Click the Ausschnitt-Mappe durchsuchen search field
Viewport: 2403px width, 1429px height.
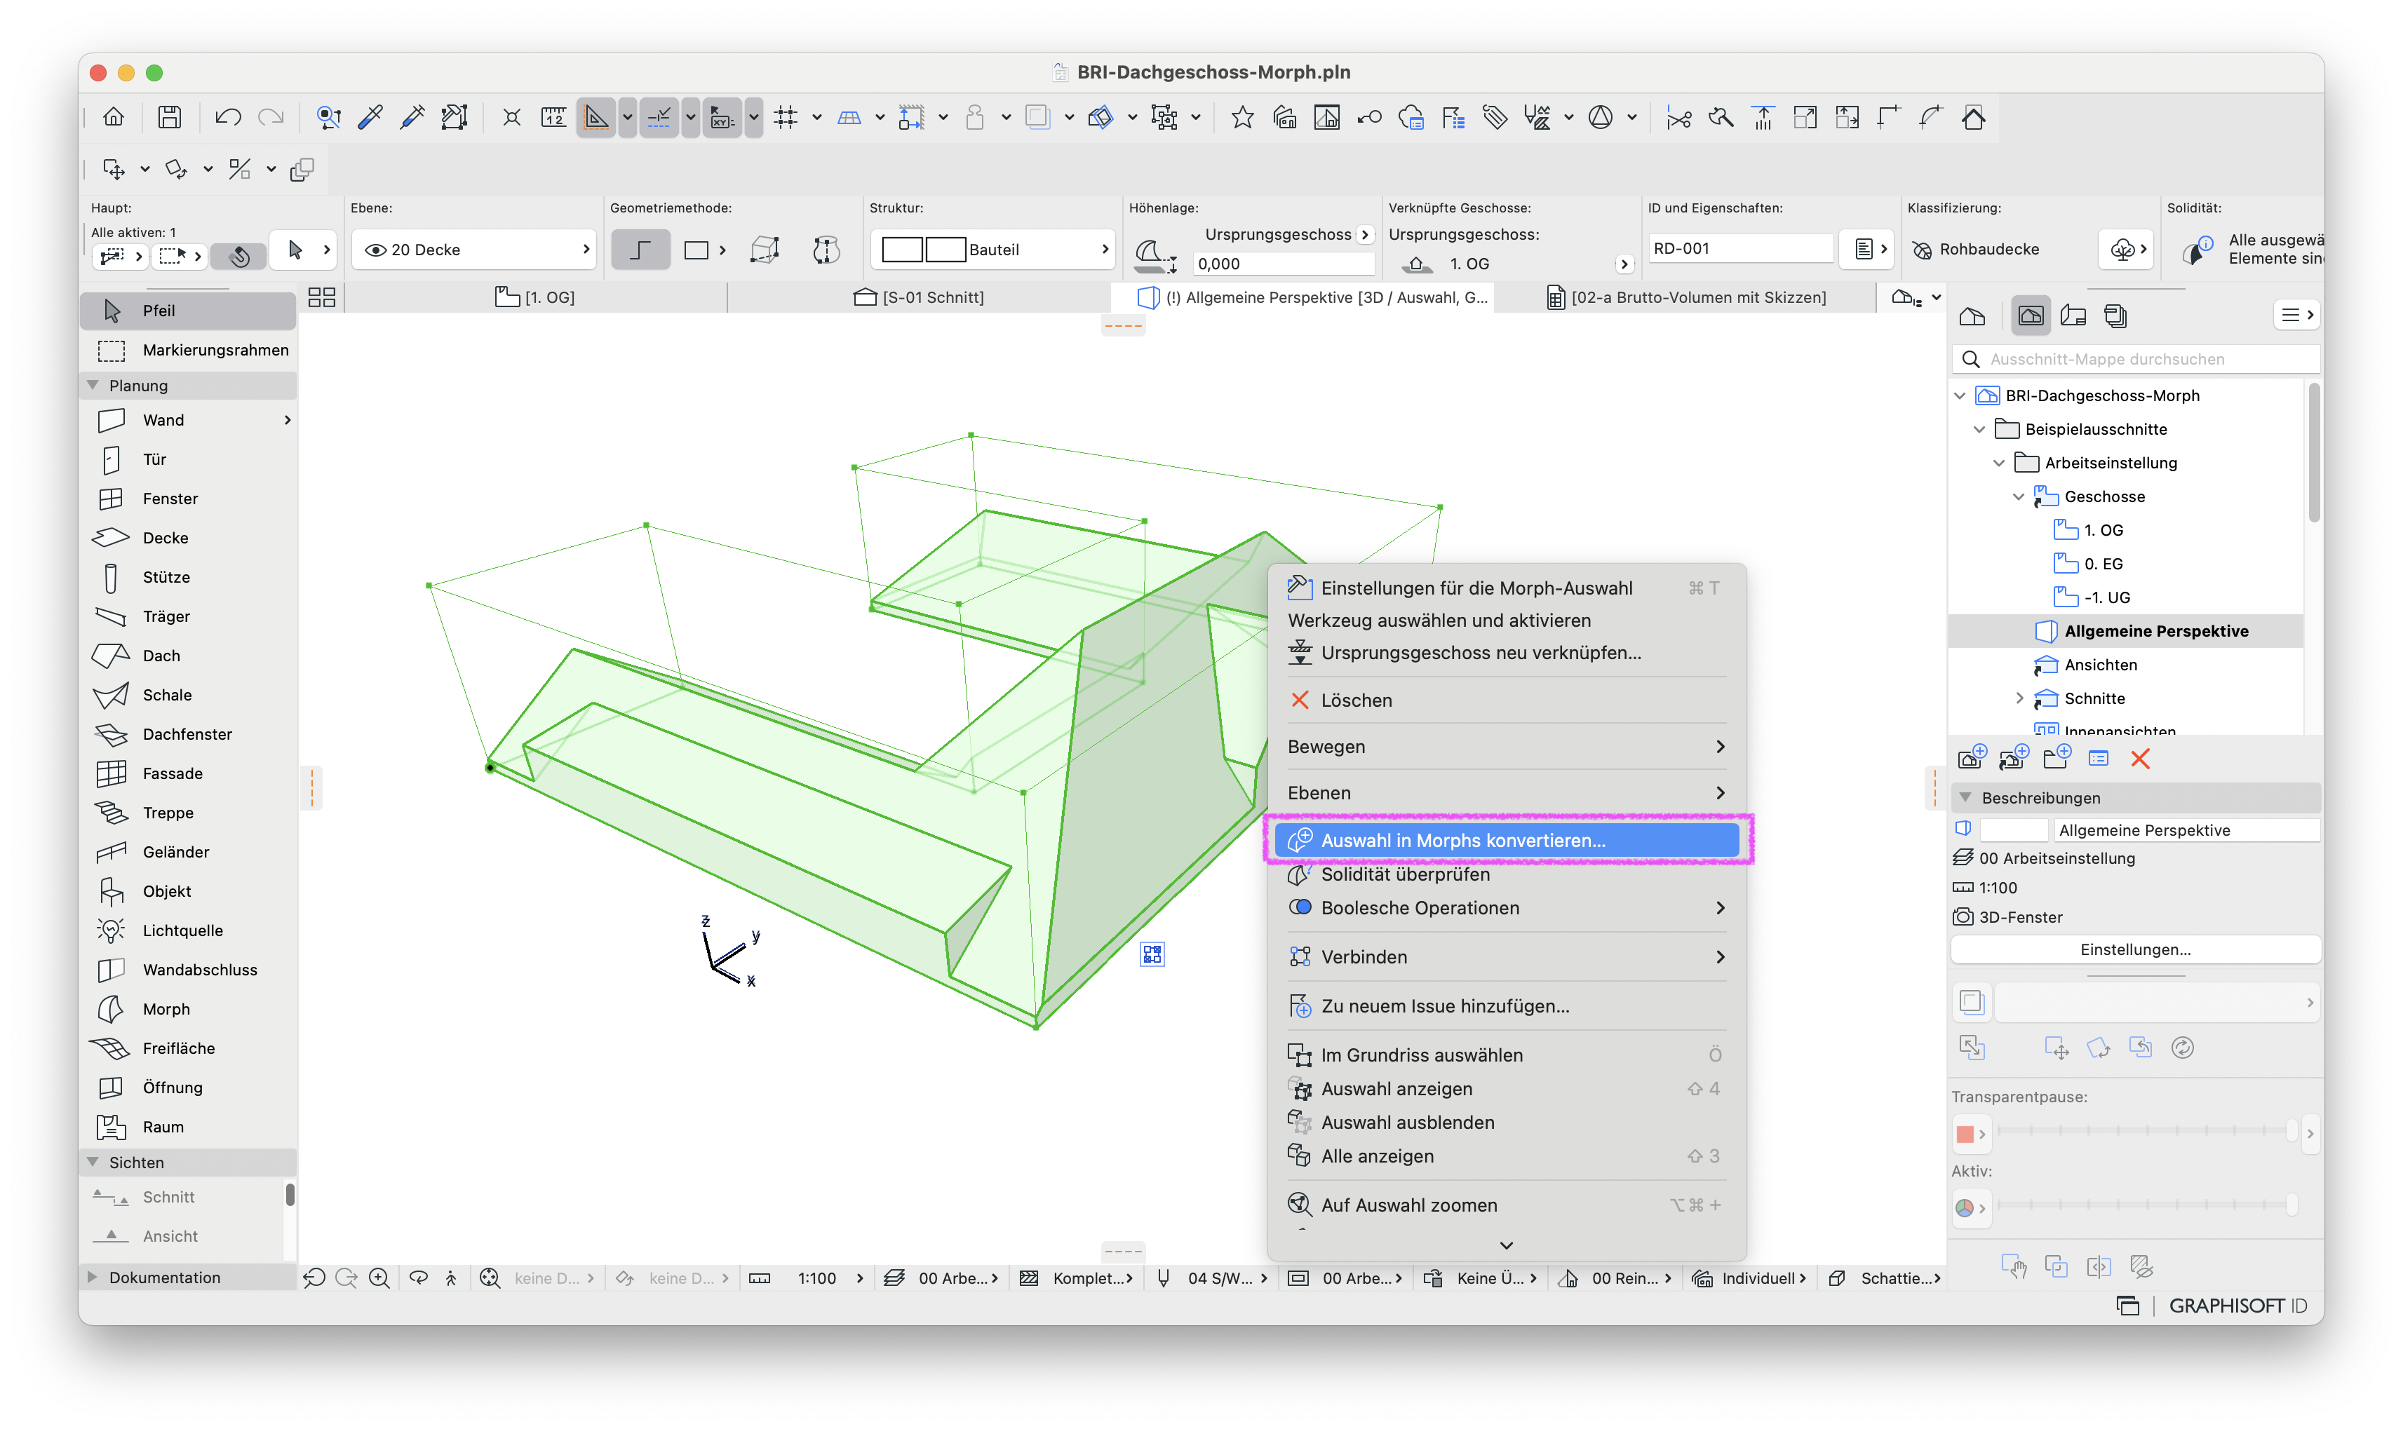tap(2135, 359)
